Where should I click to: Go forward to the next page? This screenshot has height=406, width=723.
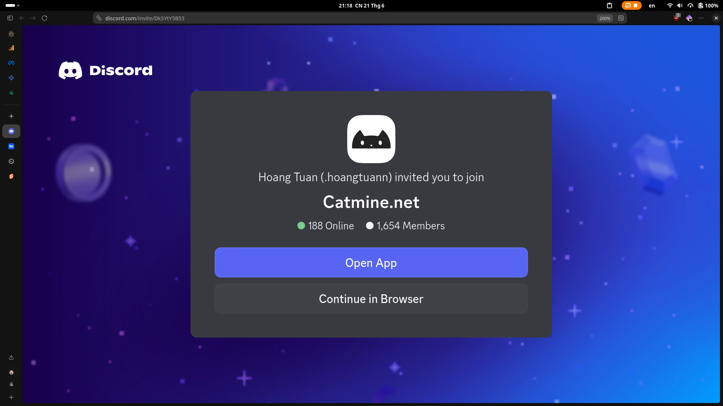(x=33, y=18)
